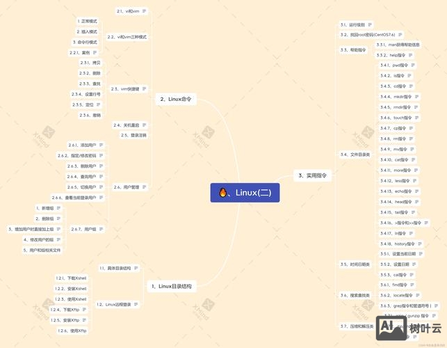Screen dimensions: 447x348
Task: Open note icon on 3.2 找回root密码(CentOS7.6)
Action: [400, 35]
